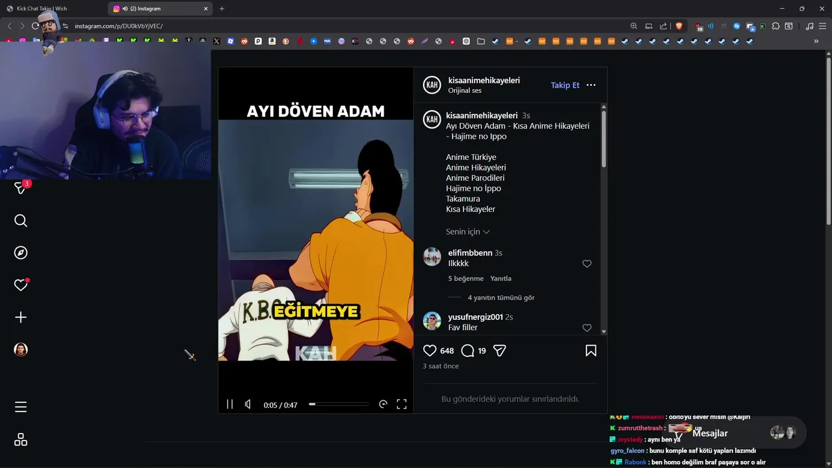832x468 pixels.
Task: Seek on the video progress bar
Action: click(x=339, y=404)
